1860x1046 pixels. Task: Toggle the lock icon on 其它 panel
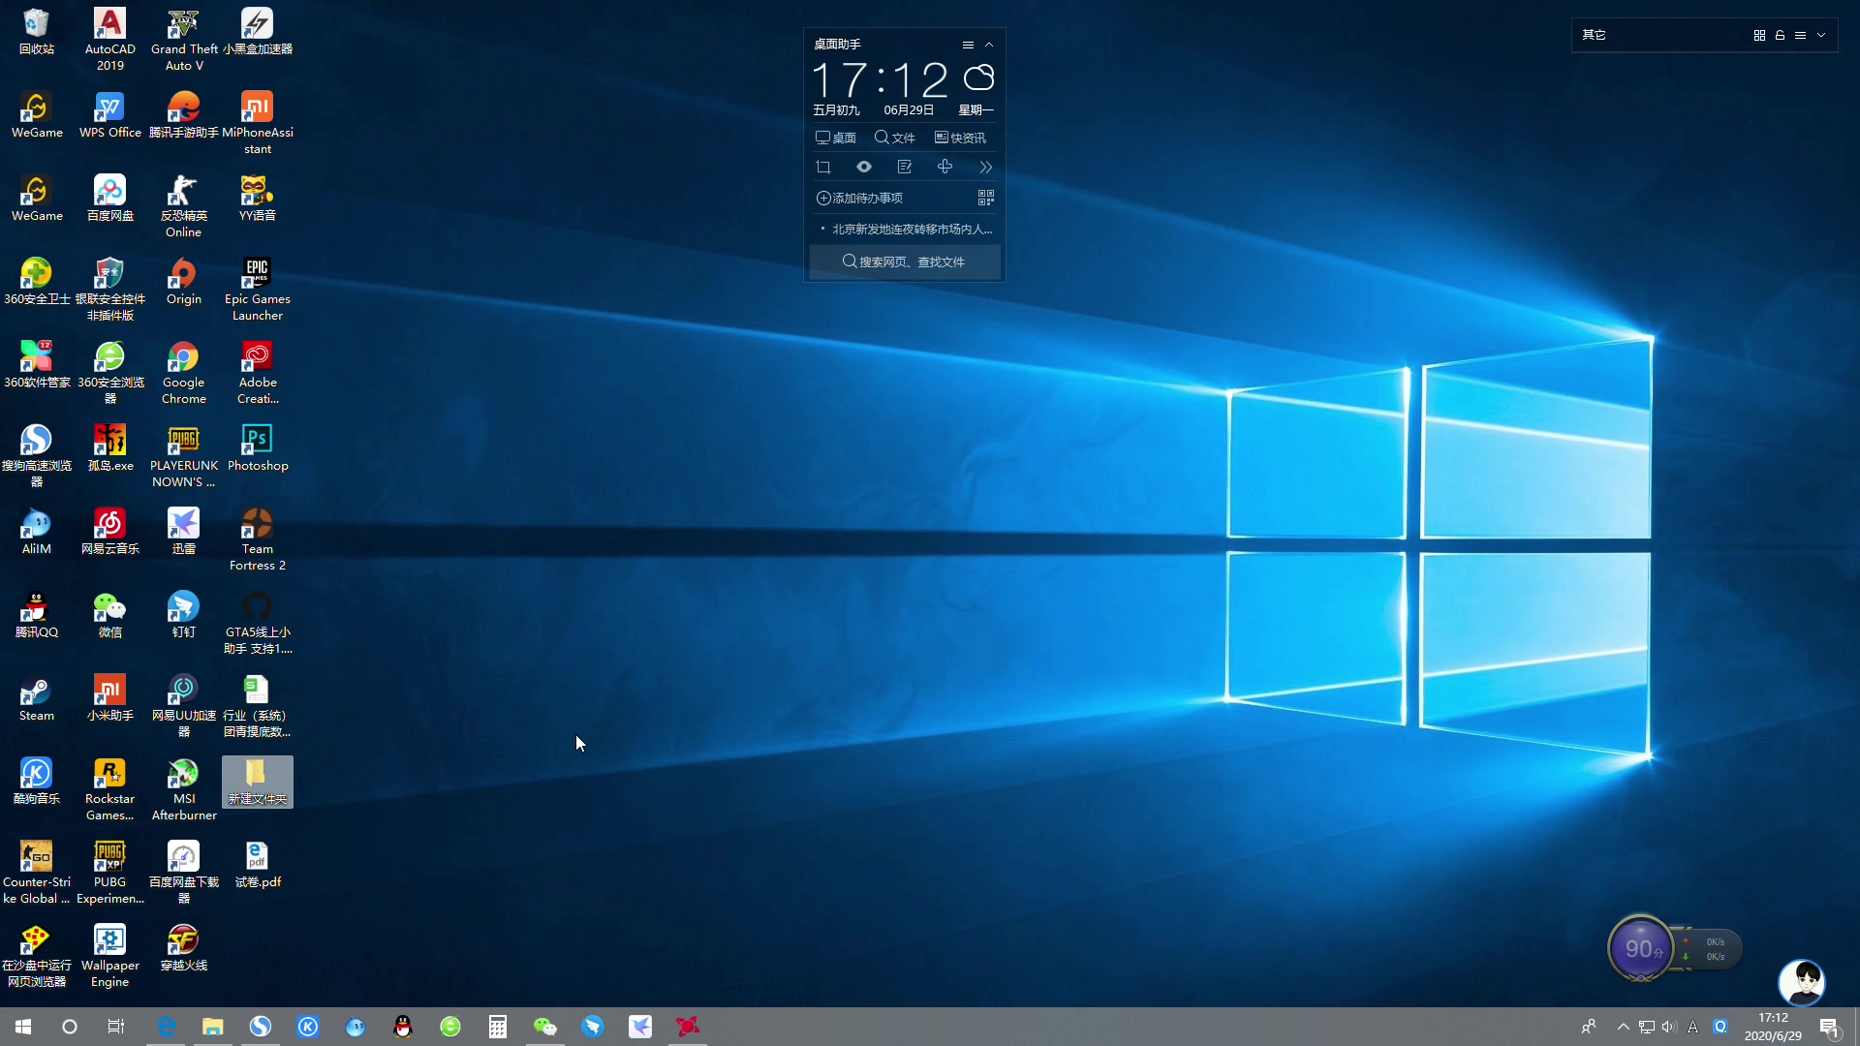click(x=1780, y=35)
